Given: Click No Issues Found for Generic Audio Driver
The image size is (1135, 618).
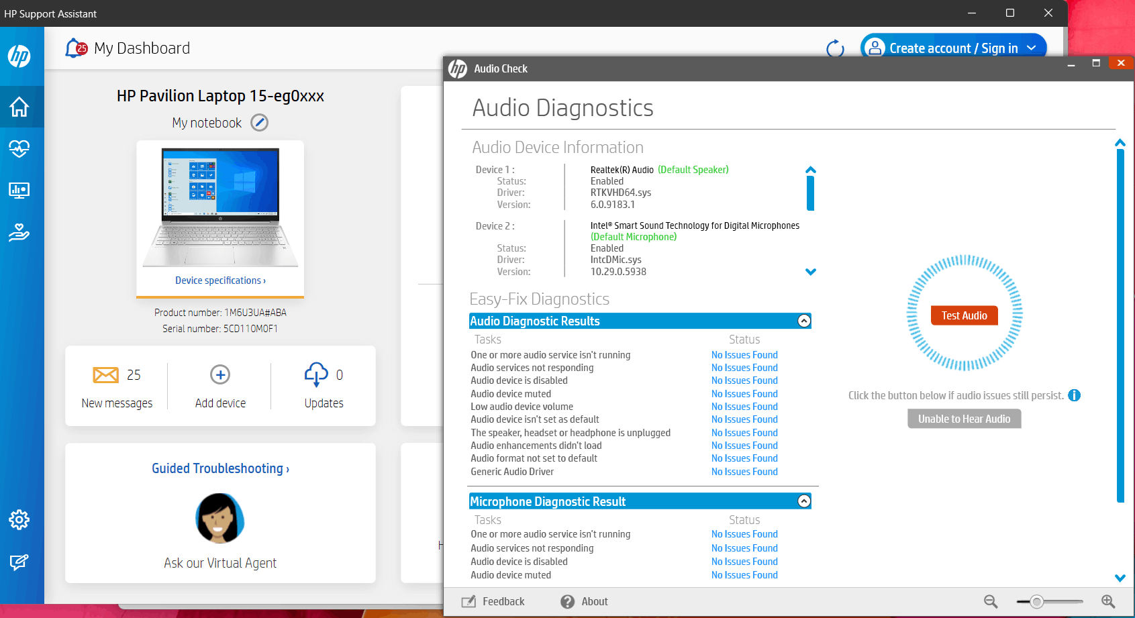Looking at the screenshot, I should [x=744, y=472].
